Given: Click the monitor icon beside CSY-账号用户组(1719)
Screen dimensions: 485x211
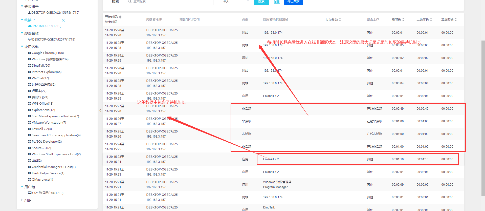Looking at the screenshot, I should [30, 193].
